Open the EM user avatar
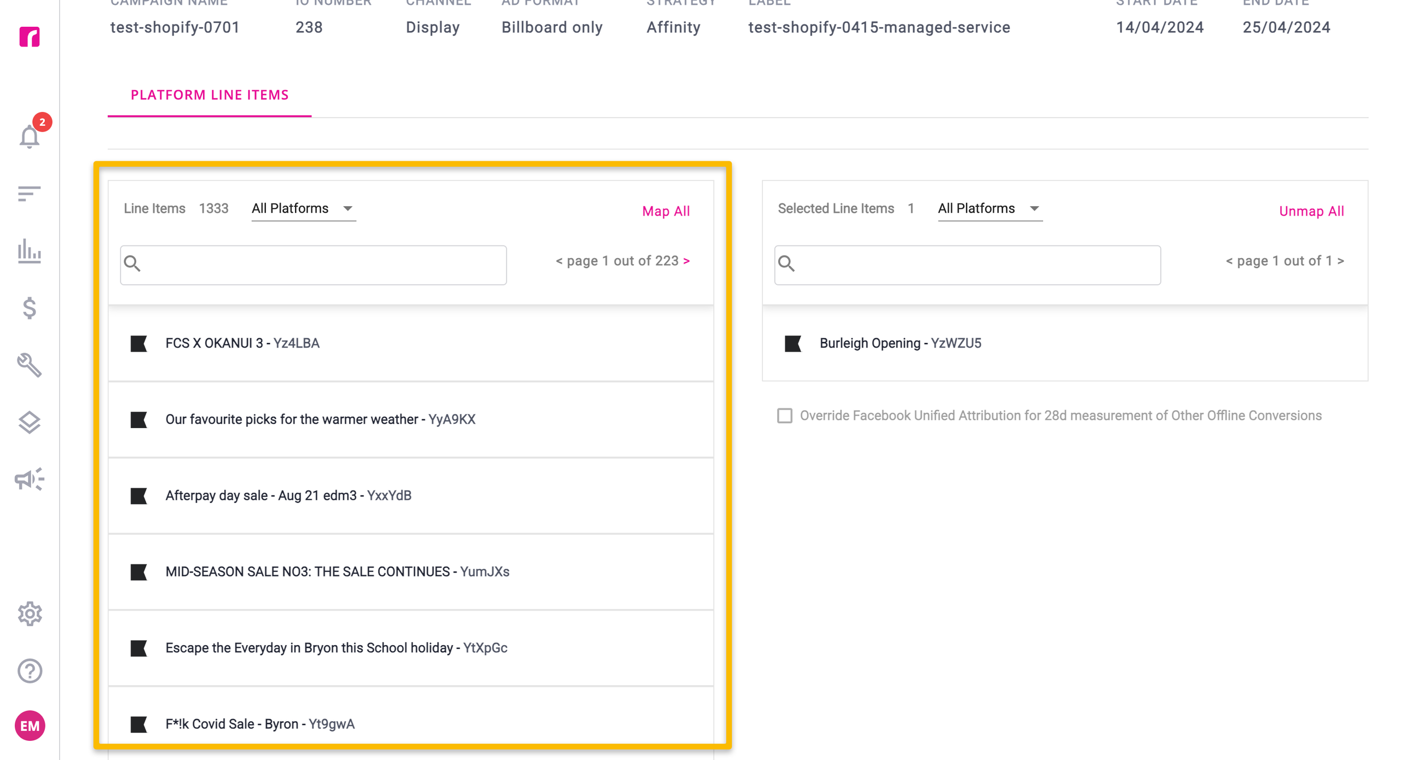This screenshot has width=1401, height=760. [30, 726]
